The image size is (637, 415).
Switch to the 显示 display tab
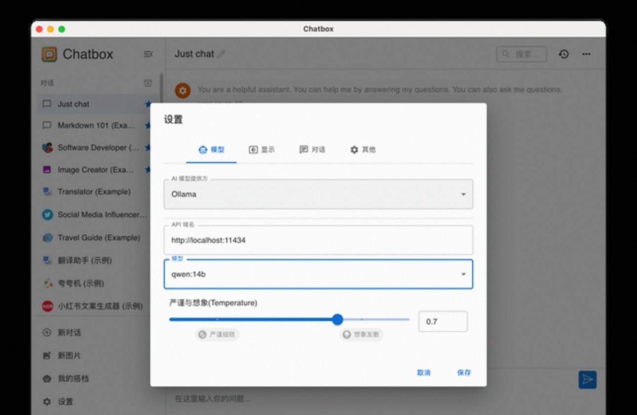262,150
